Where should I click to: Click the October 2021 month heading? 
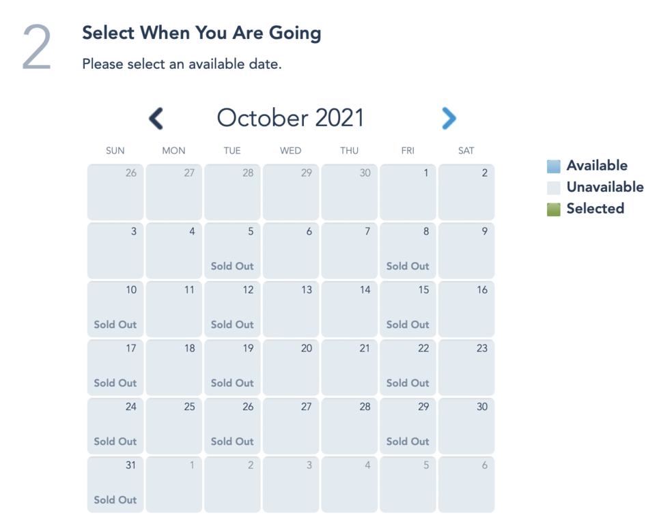point(290,118)
